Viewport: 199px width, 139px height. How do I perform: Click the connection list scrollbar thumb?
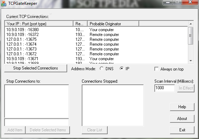[191, 36]
